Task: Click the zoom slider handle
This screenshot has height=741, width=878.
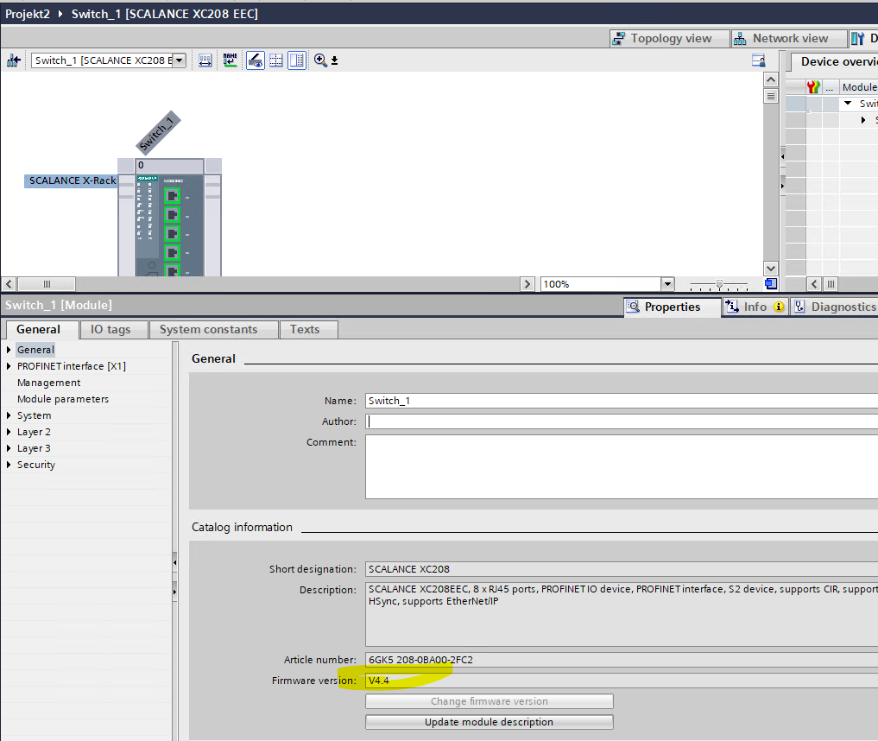Action: (x=719, y=284)
